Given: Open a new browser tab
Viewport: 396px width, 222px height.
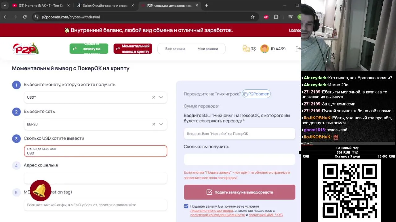Looking at the screenshot, I should [206, 6].
